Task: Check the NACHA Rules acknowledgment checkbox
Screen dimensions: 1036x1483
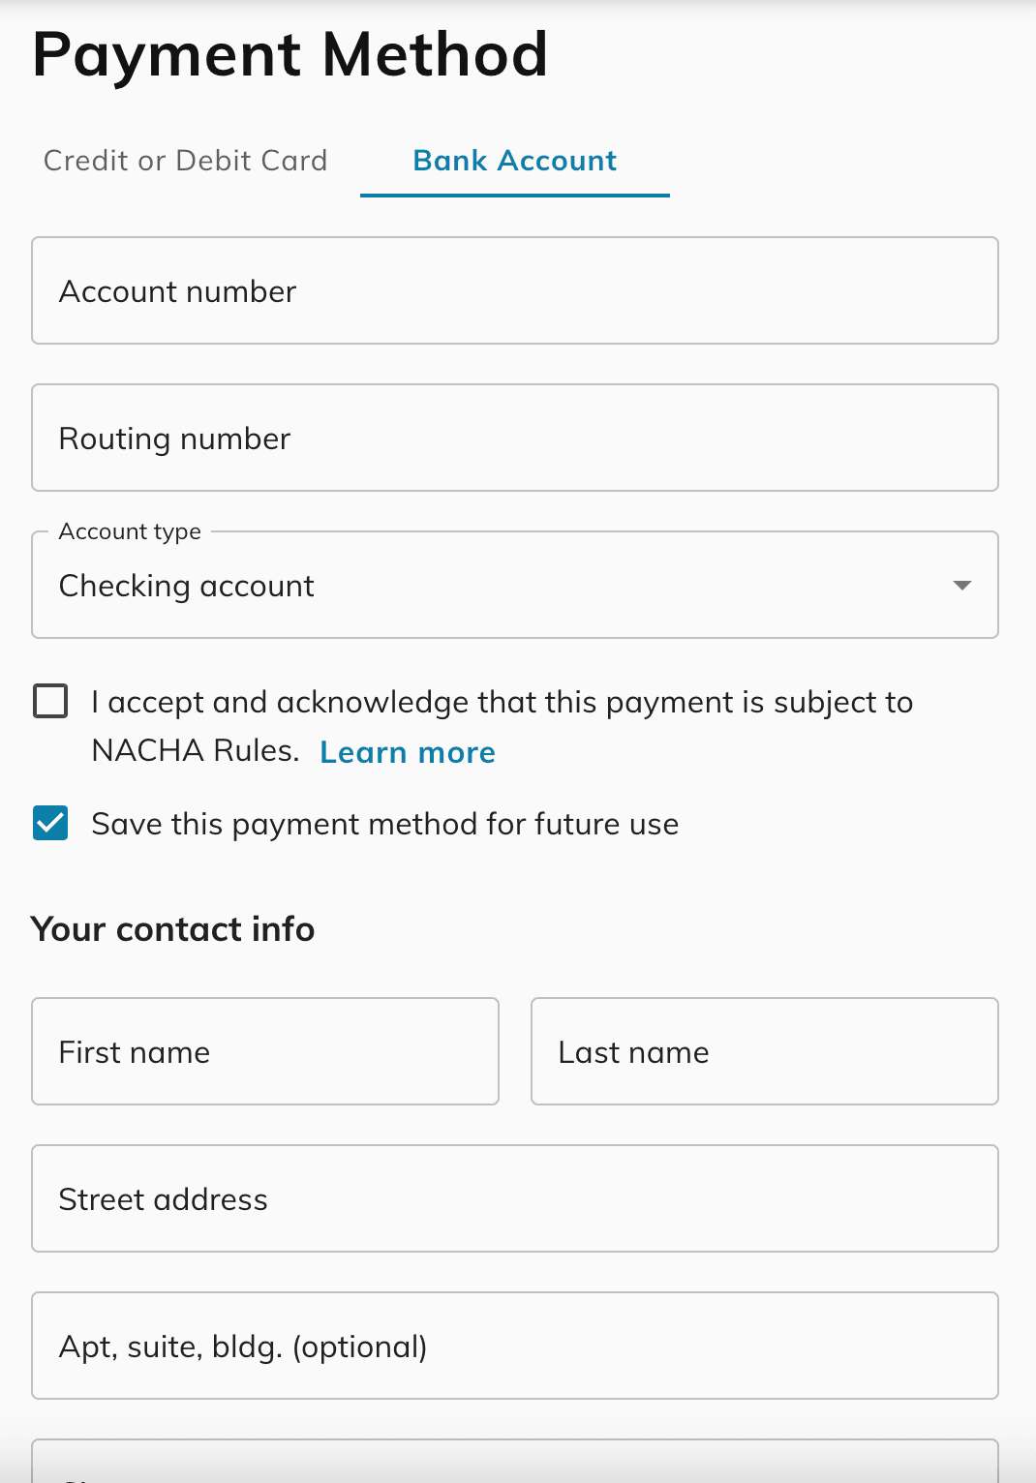Action: click(50, 701)
